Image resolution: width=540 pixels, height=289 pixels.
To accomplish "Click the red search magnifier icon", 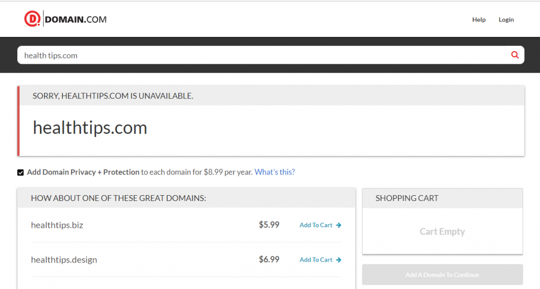I will 515,55.
